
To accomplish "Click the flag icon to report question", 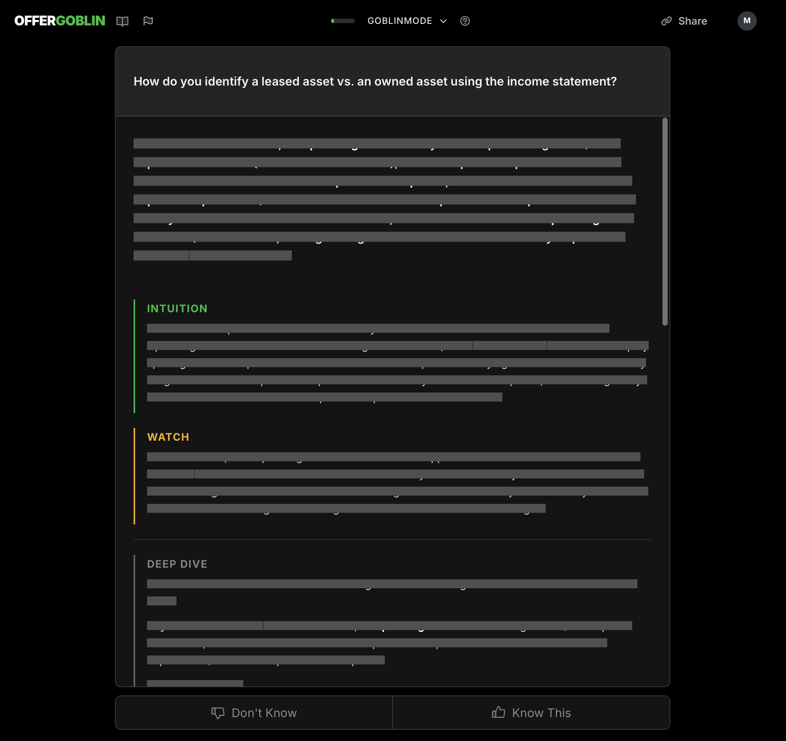I will [x=148, y=21].
